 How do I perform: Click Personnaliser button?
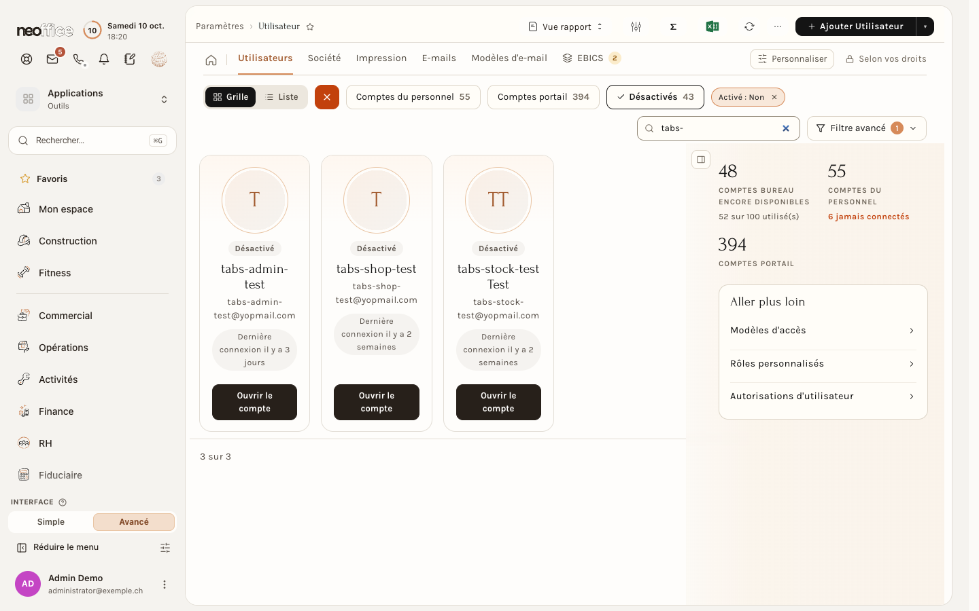792,59
